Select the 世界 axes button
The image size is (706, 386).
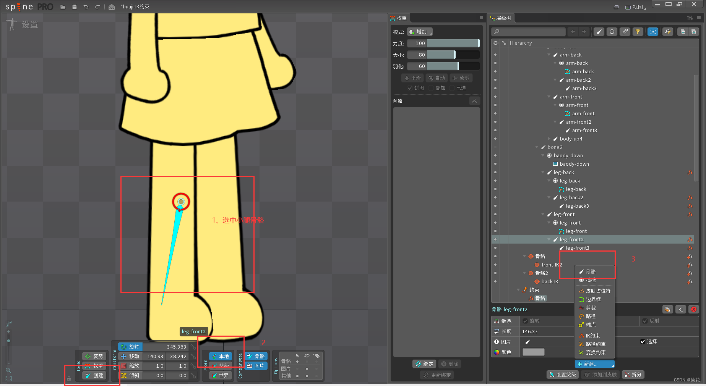tap(221, 375)
